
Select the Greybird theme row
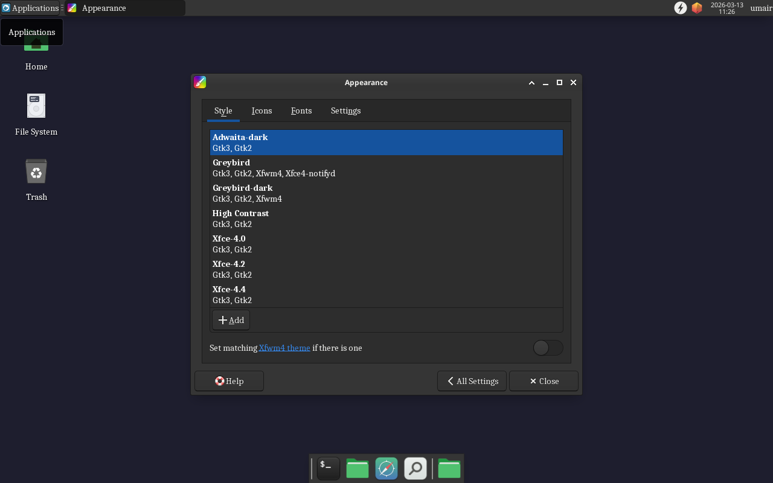[386, 168]
